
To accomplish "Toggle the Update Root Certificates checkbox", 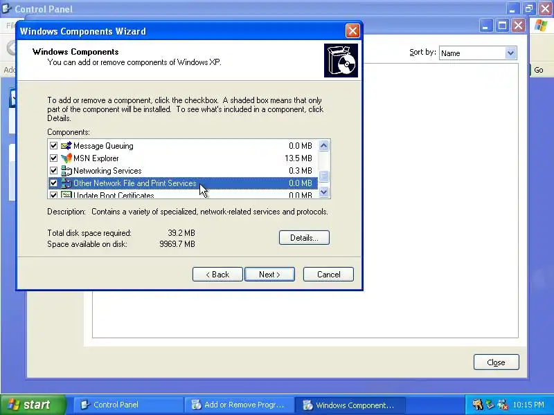I will coord(53,195).
